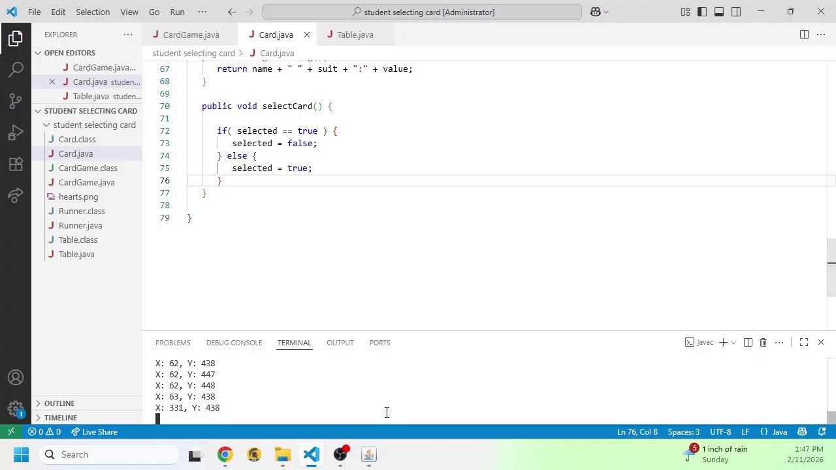Open Explorer Views and More Actions ellipsis
Viewport: 836px width, 470px height.
(128, 35)
